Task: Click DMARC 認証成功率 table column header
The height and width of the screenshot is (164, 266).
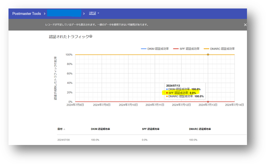Action: click(200, 129)
